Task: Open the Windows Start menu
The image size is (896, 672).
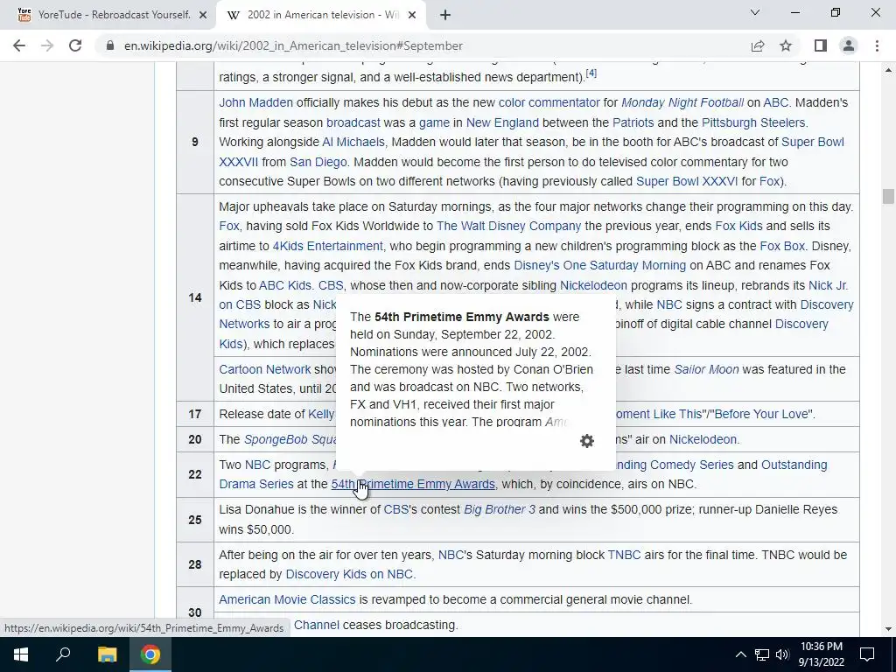Action: 21,654
